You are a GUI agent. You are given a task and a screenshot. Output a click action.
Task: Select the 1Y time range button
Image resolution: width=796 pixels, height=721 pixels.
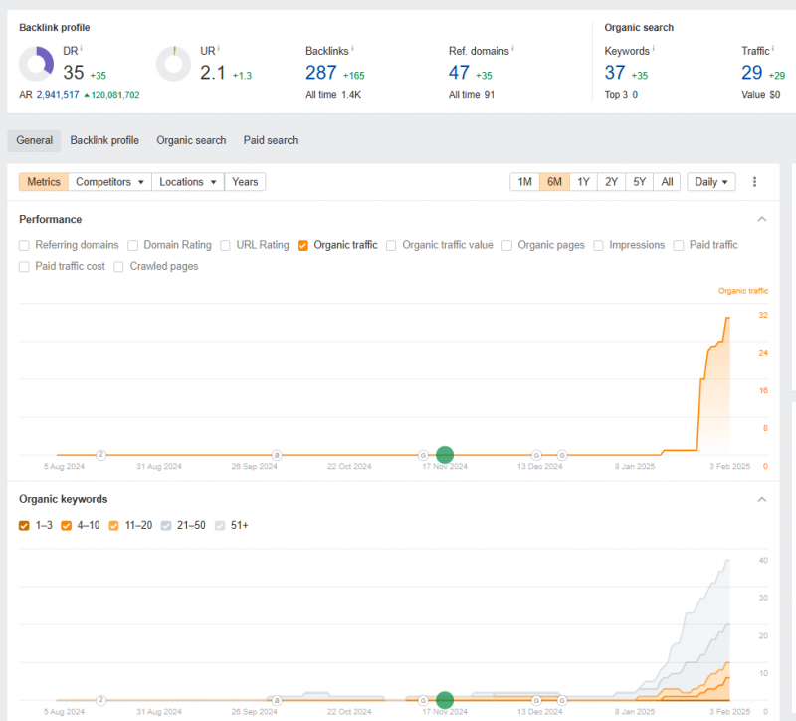(x=583, y=182)
